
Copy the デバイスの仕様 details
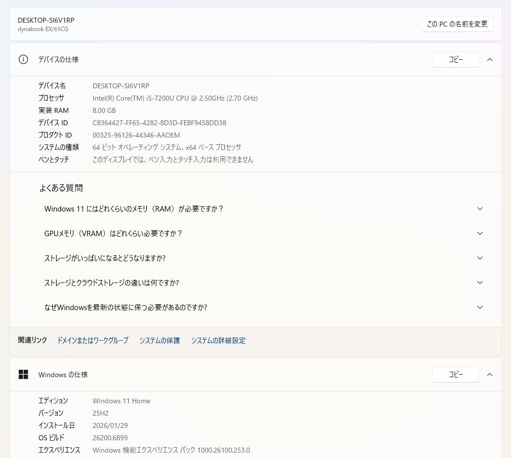(x=456, y=59)
